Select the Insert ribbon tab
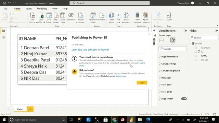The image size is (219, 123). click(28, 9)
